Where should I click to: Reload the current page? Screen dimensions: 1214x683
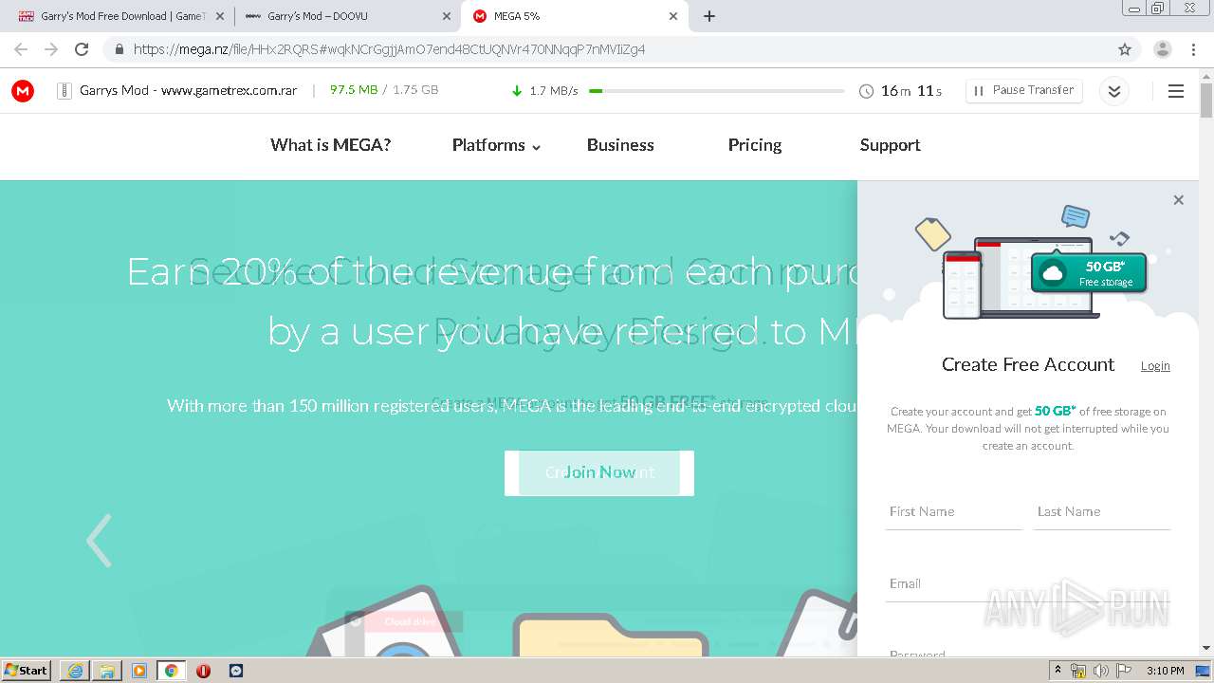coord(82,49)
